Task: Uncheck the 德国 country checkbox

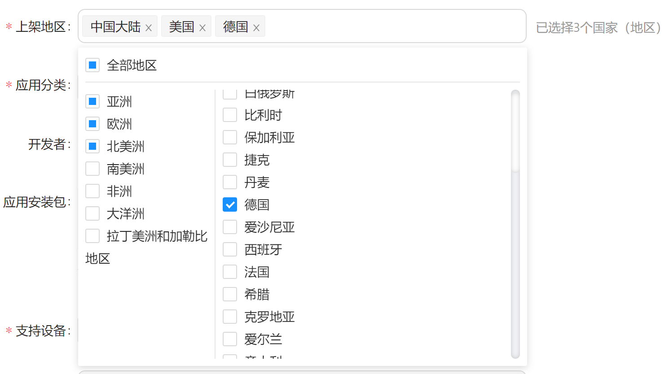Action: pyautogui.click(x=230, y=205)
